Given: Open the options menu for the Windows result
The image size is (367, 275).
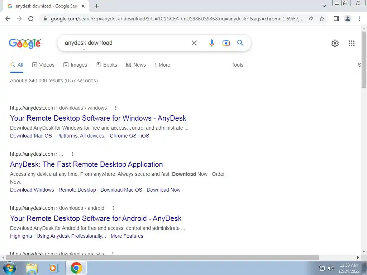Looking at the screenshot, I should click(116, 108).
